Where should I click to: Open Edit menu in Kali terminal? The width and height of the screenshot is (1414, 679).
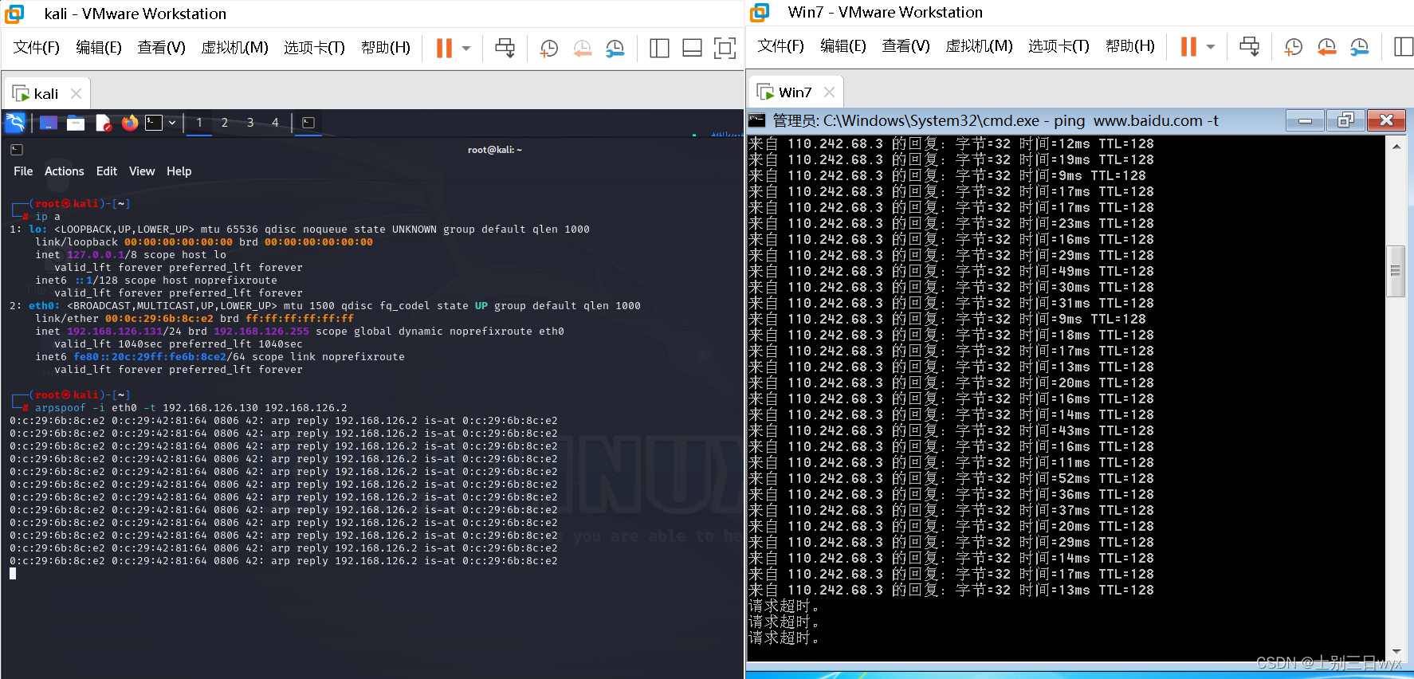coord(107,171)
